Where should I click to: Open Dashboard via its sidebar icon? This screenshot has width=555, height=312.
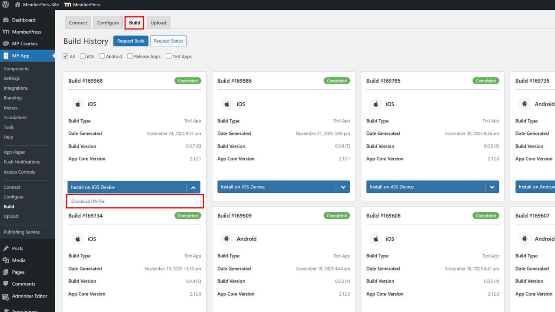tap(6, 20)
